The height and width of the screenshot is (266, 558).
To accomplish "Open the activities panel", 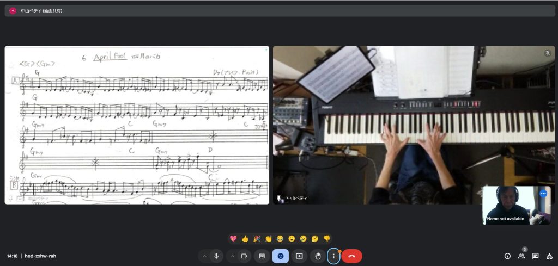I will [549, 256].
